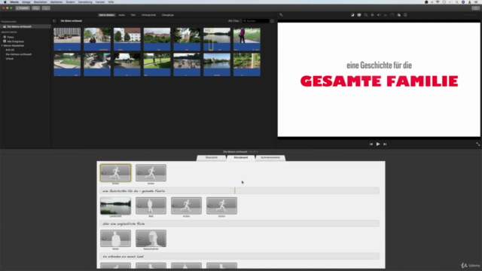Screen dimensions: 482x271
Task: Click the Suchen search field
Action: 256,21
